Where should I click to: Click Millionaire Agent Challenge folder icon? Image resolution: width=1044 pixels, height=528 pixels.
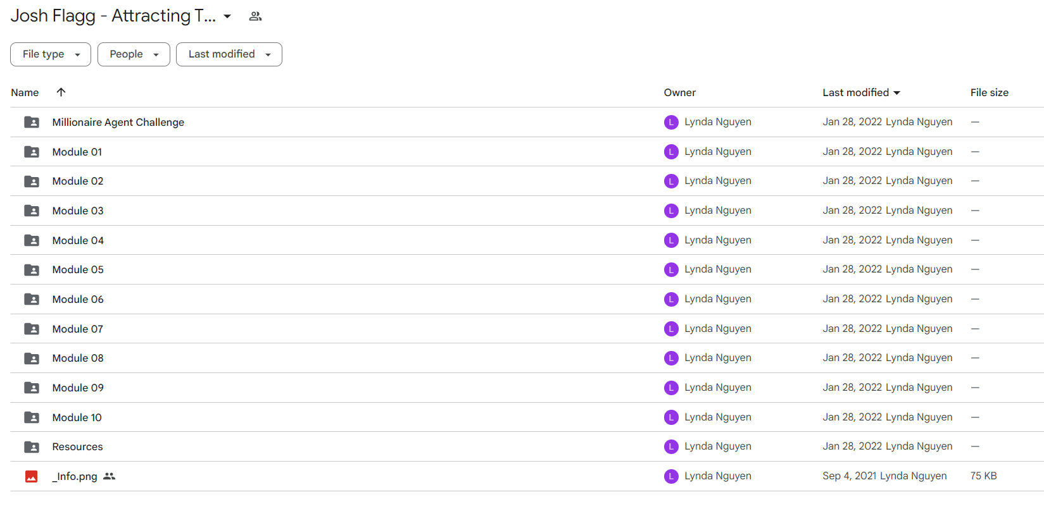[x=32, y=122]
